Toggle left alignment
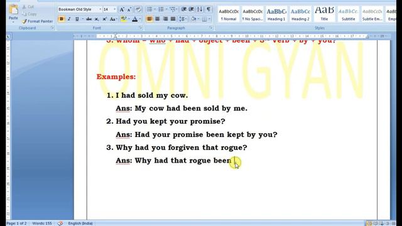Image resolution: width=402 pixels, height=226 pixels. point(149,19)
